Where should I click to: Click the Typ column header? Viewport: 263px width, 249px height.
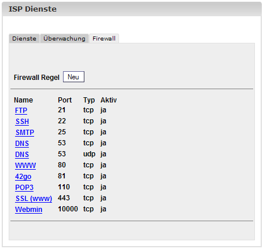click(89, 100)
